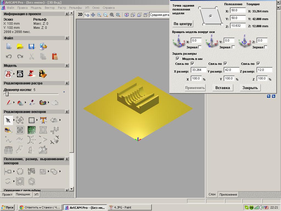
Task: Select the top-left corner origin point
Action: click(x=200, y=8)
